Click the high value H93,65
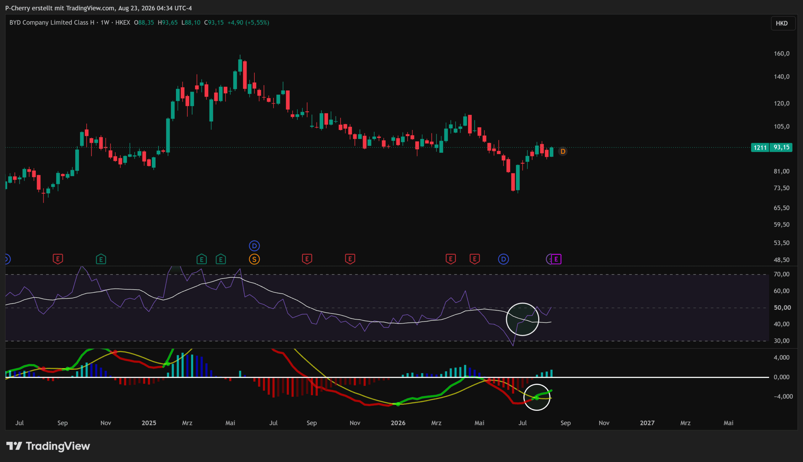 (168, 23)
